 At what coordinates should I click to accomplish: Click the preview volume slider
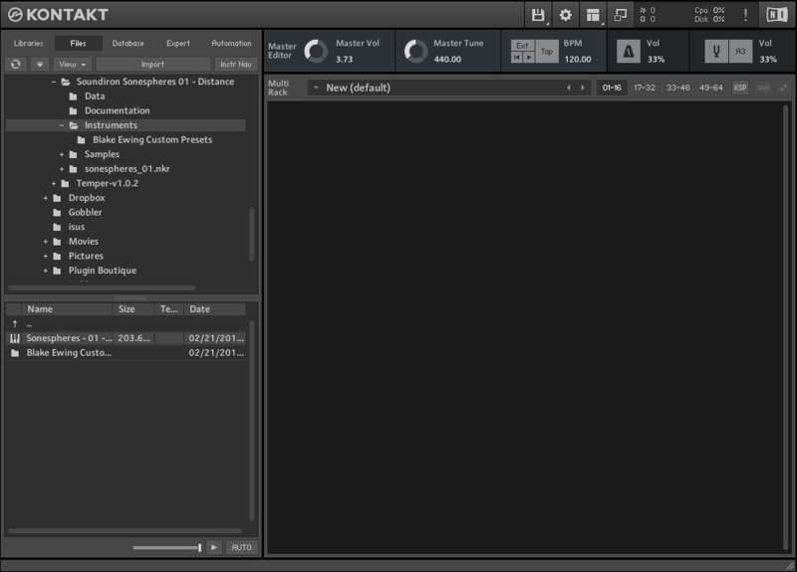coord(167,548)
